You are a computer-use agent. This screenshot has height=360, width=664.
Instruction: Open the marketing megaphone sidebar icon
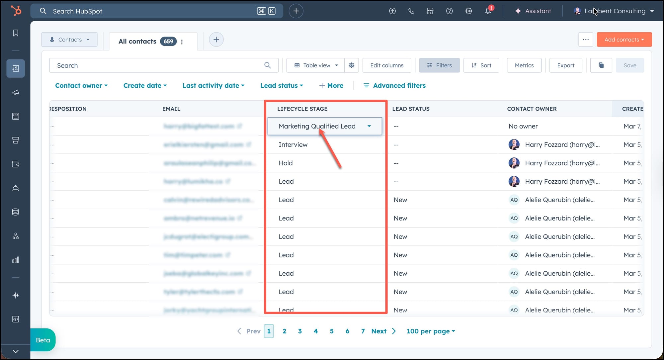pyautogui.click(x=16, y=92)
